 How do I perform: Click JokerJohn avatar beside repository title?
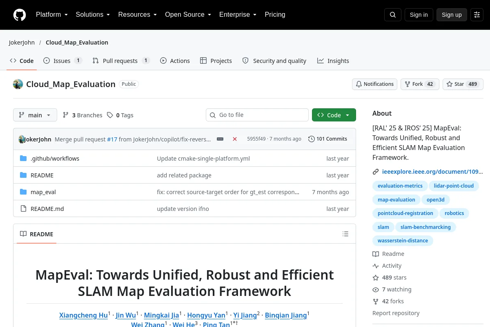pos(18,84)
